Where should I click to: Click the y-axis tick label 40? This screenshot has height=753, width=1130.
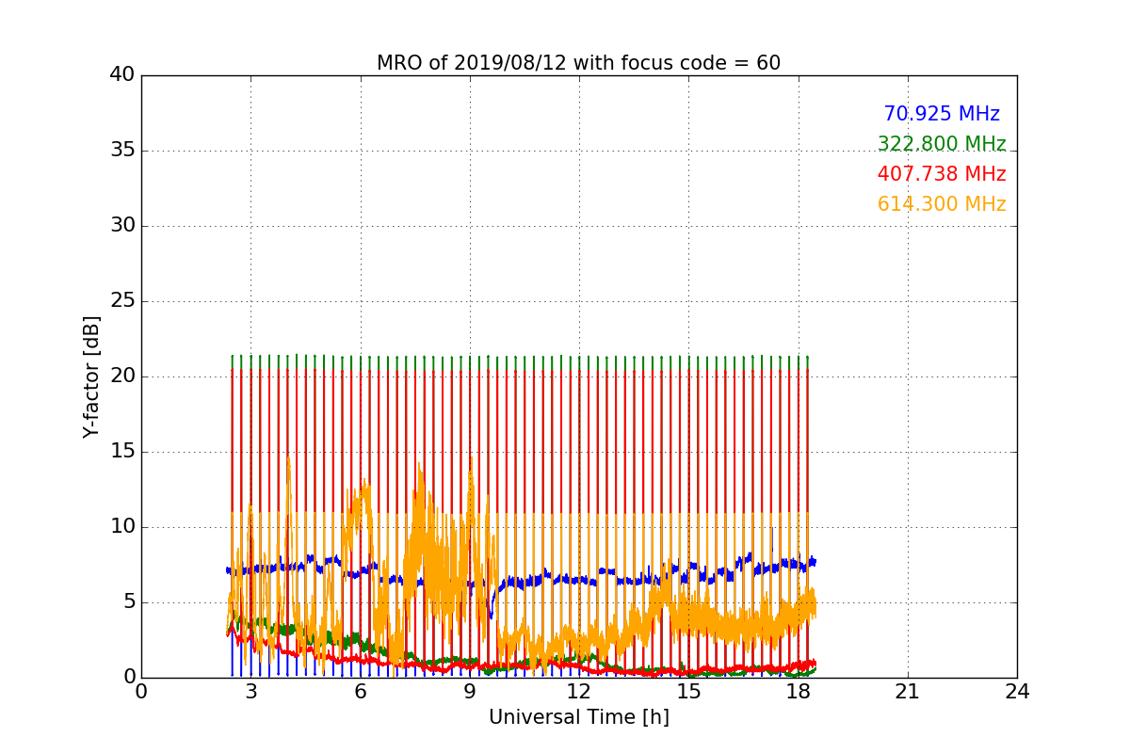tap(122, 75)
